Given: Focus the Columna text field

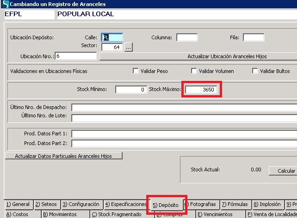Looking at the screenshot, I should click(x=187, y=37).
